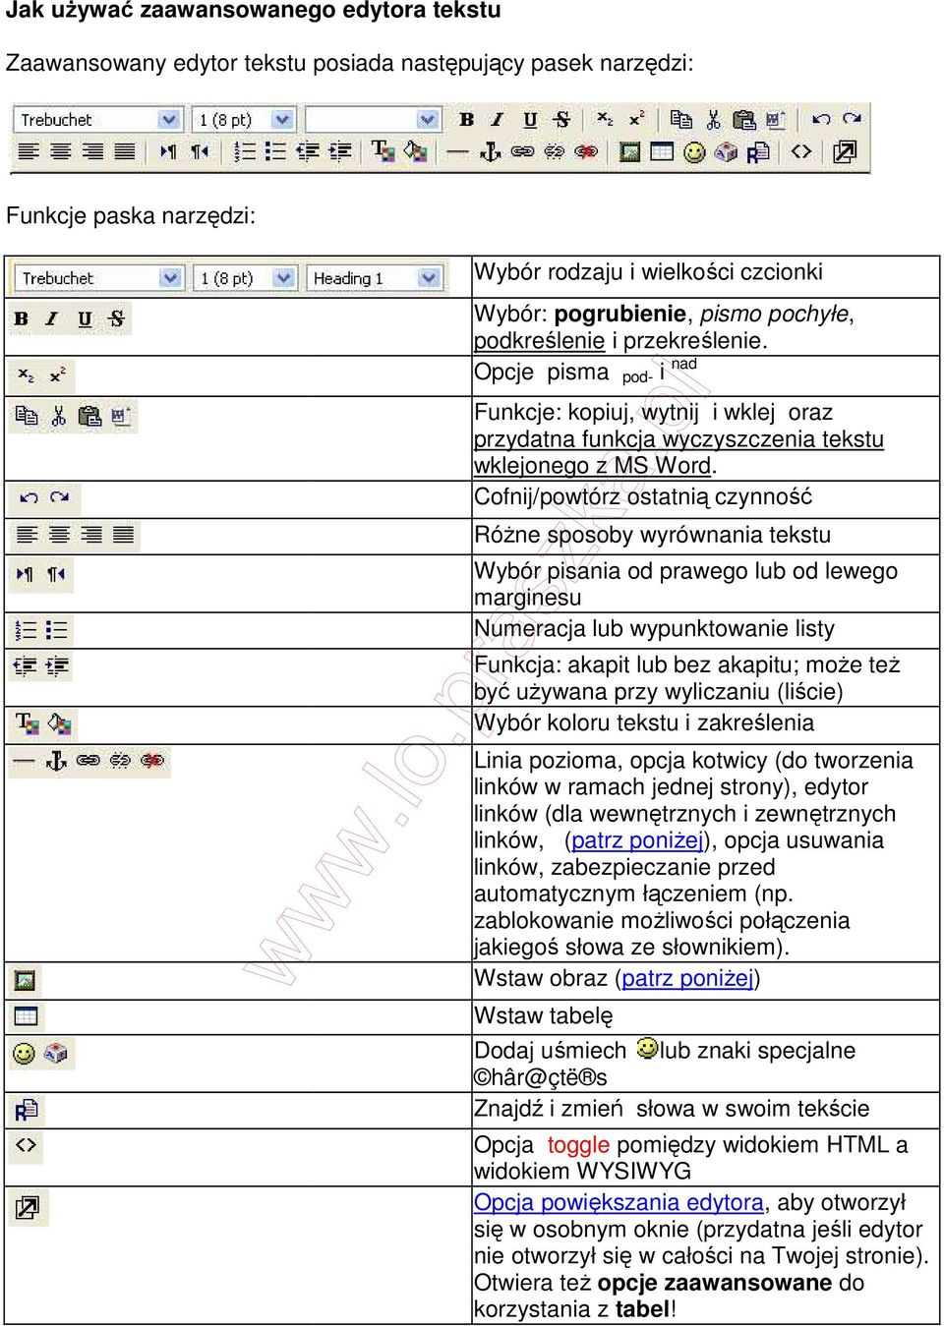Click the find-replace icon beside 'Znajdź i zmień'
The height and width of the screenshot is (1326, 944).
click(x=26, y=1110)
